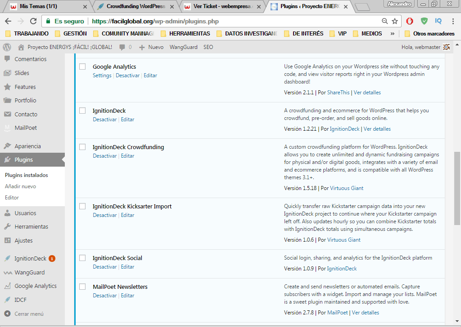Click the WordPress logo in admin bar
Screen dimensions: 461x327
pos(7,47)
